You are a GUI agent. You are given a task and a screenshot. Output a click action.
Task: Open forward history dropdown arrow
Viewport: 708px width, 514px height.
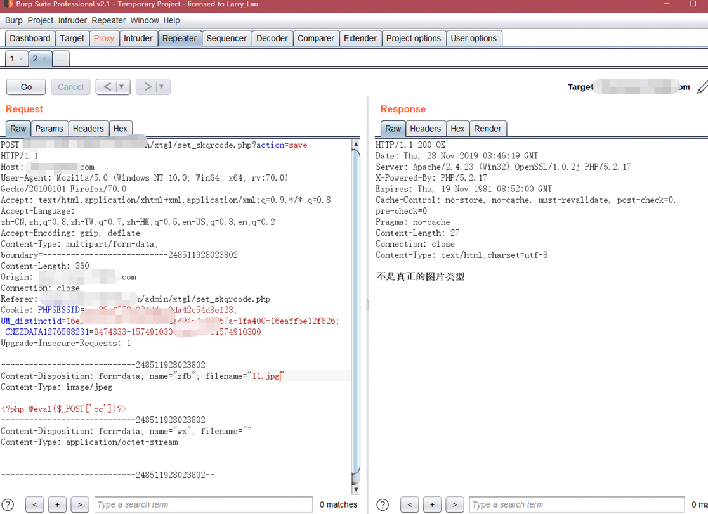click(x=162, y=87)
